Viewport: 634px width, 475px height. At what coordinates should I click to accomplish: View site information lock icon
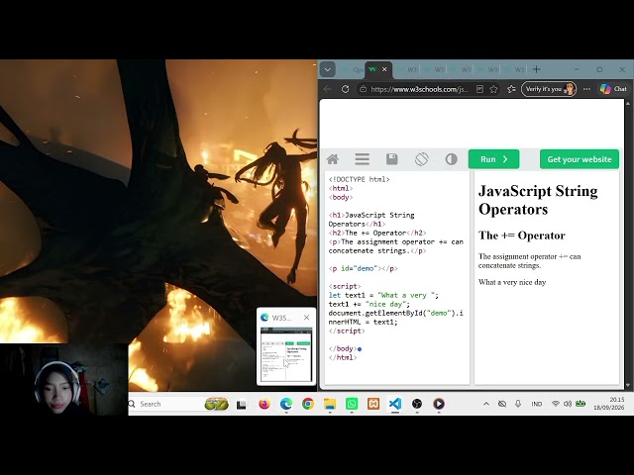click(364, 89)
